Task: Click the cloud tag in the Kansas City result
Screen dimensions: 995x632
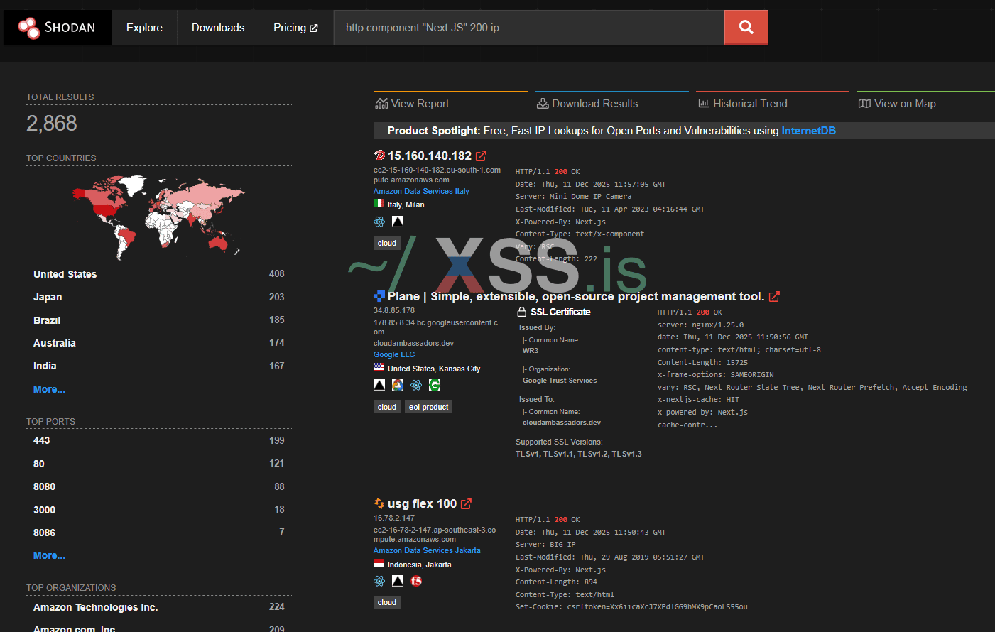Action: pos(387,407)
